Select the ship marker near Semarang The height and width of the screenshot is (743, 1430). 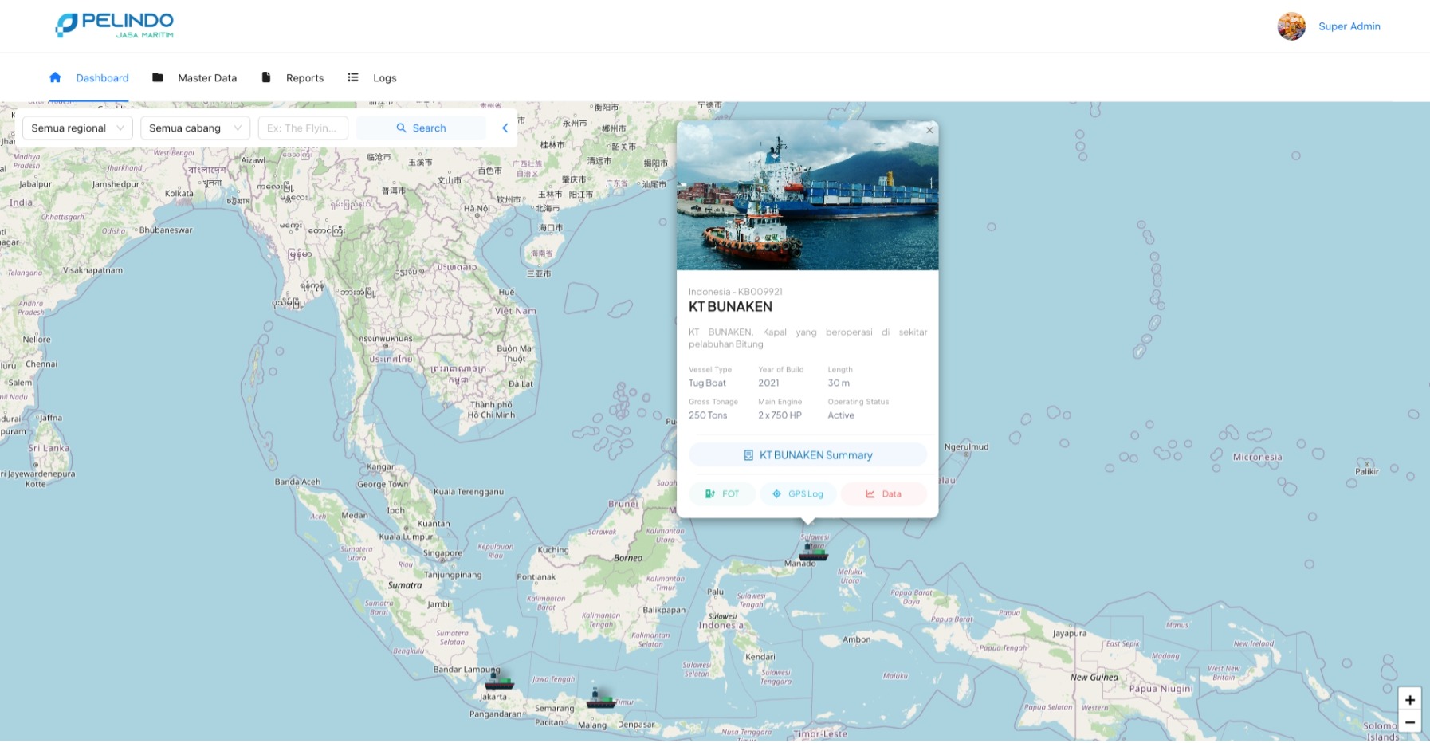coord(599,699)
